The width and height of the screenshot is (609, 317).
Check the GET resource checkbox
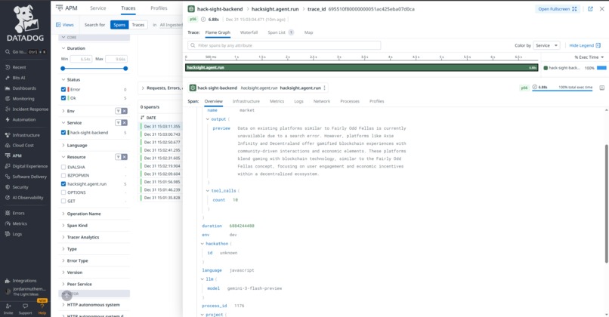tap(63, 201)
